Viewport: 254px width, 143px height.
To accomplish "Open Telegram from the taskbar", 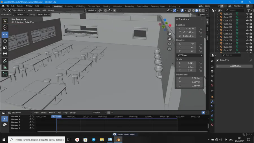I will (94, 140).
